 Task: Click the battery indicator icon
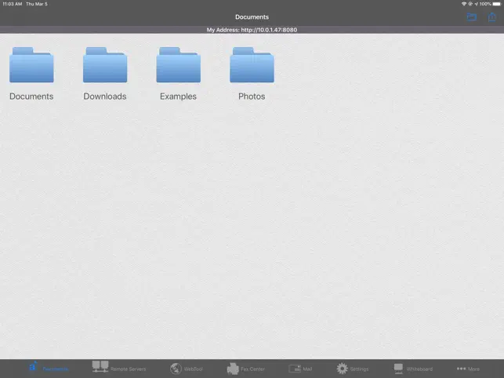point(497,4)
